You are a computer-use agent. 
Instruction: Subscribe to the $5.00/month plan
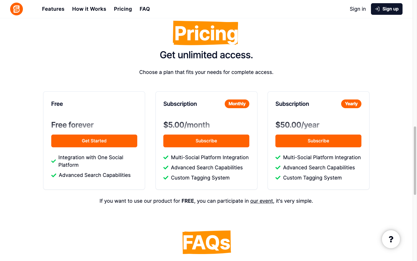(206, 141)
